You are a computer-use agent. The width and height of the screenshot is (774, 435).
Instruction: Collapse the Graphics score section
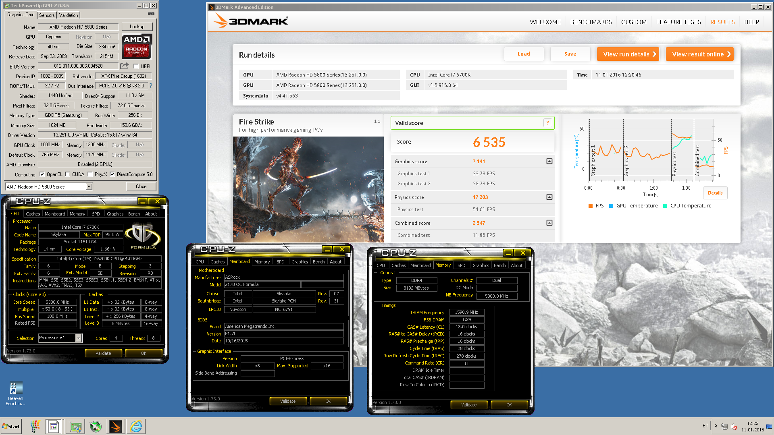pos(549,161)
